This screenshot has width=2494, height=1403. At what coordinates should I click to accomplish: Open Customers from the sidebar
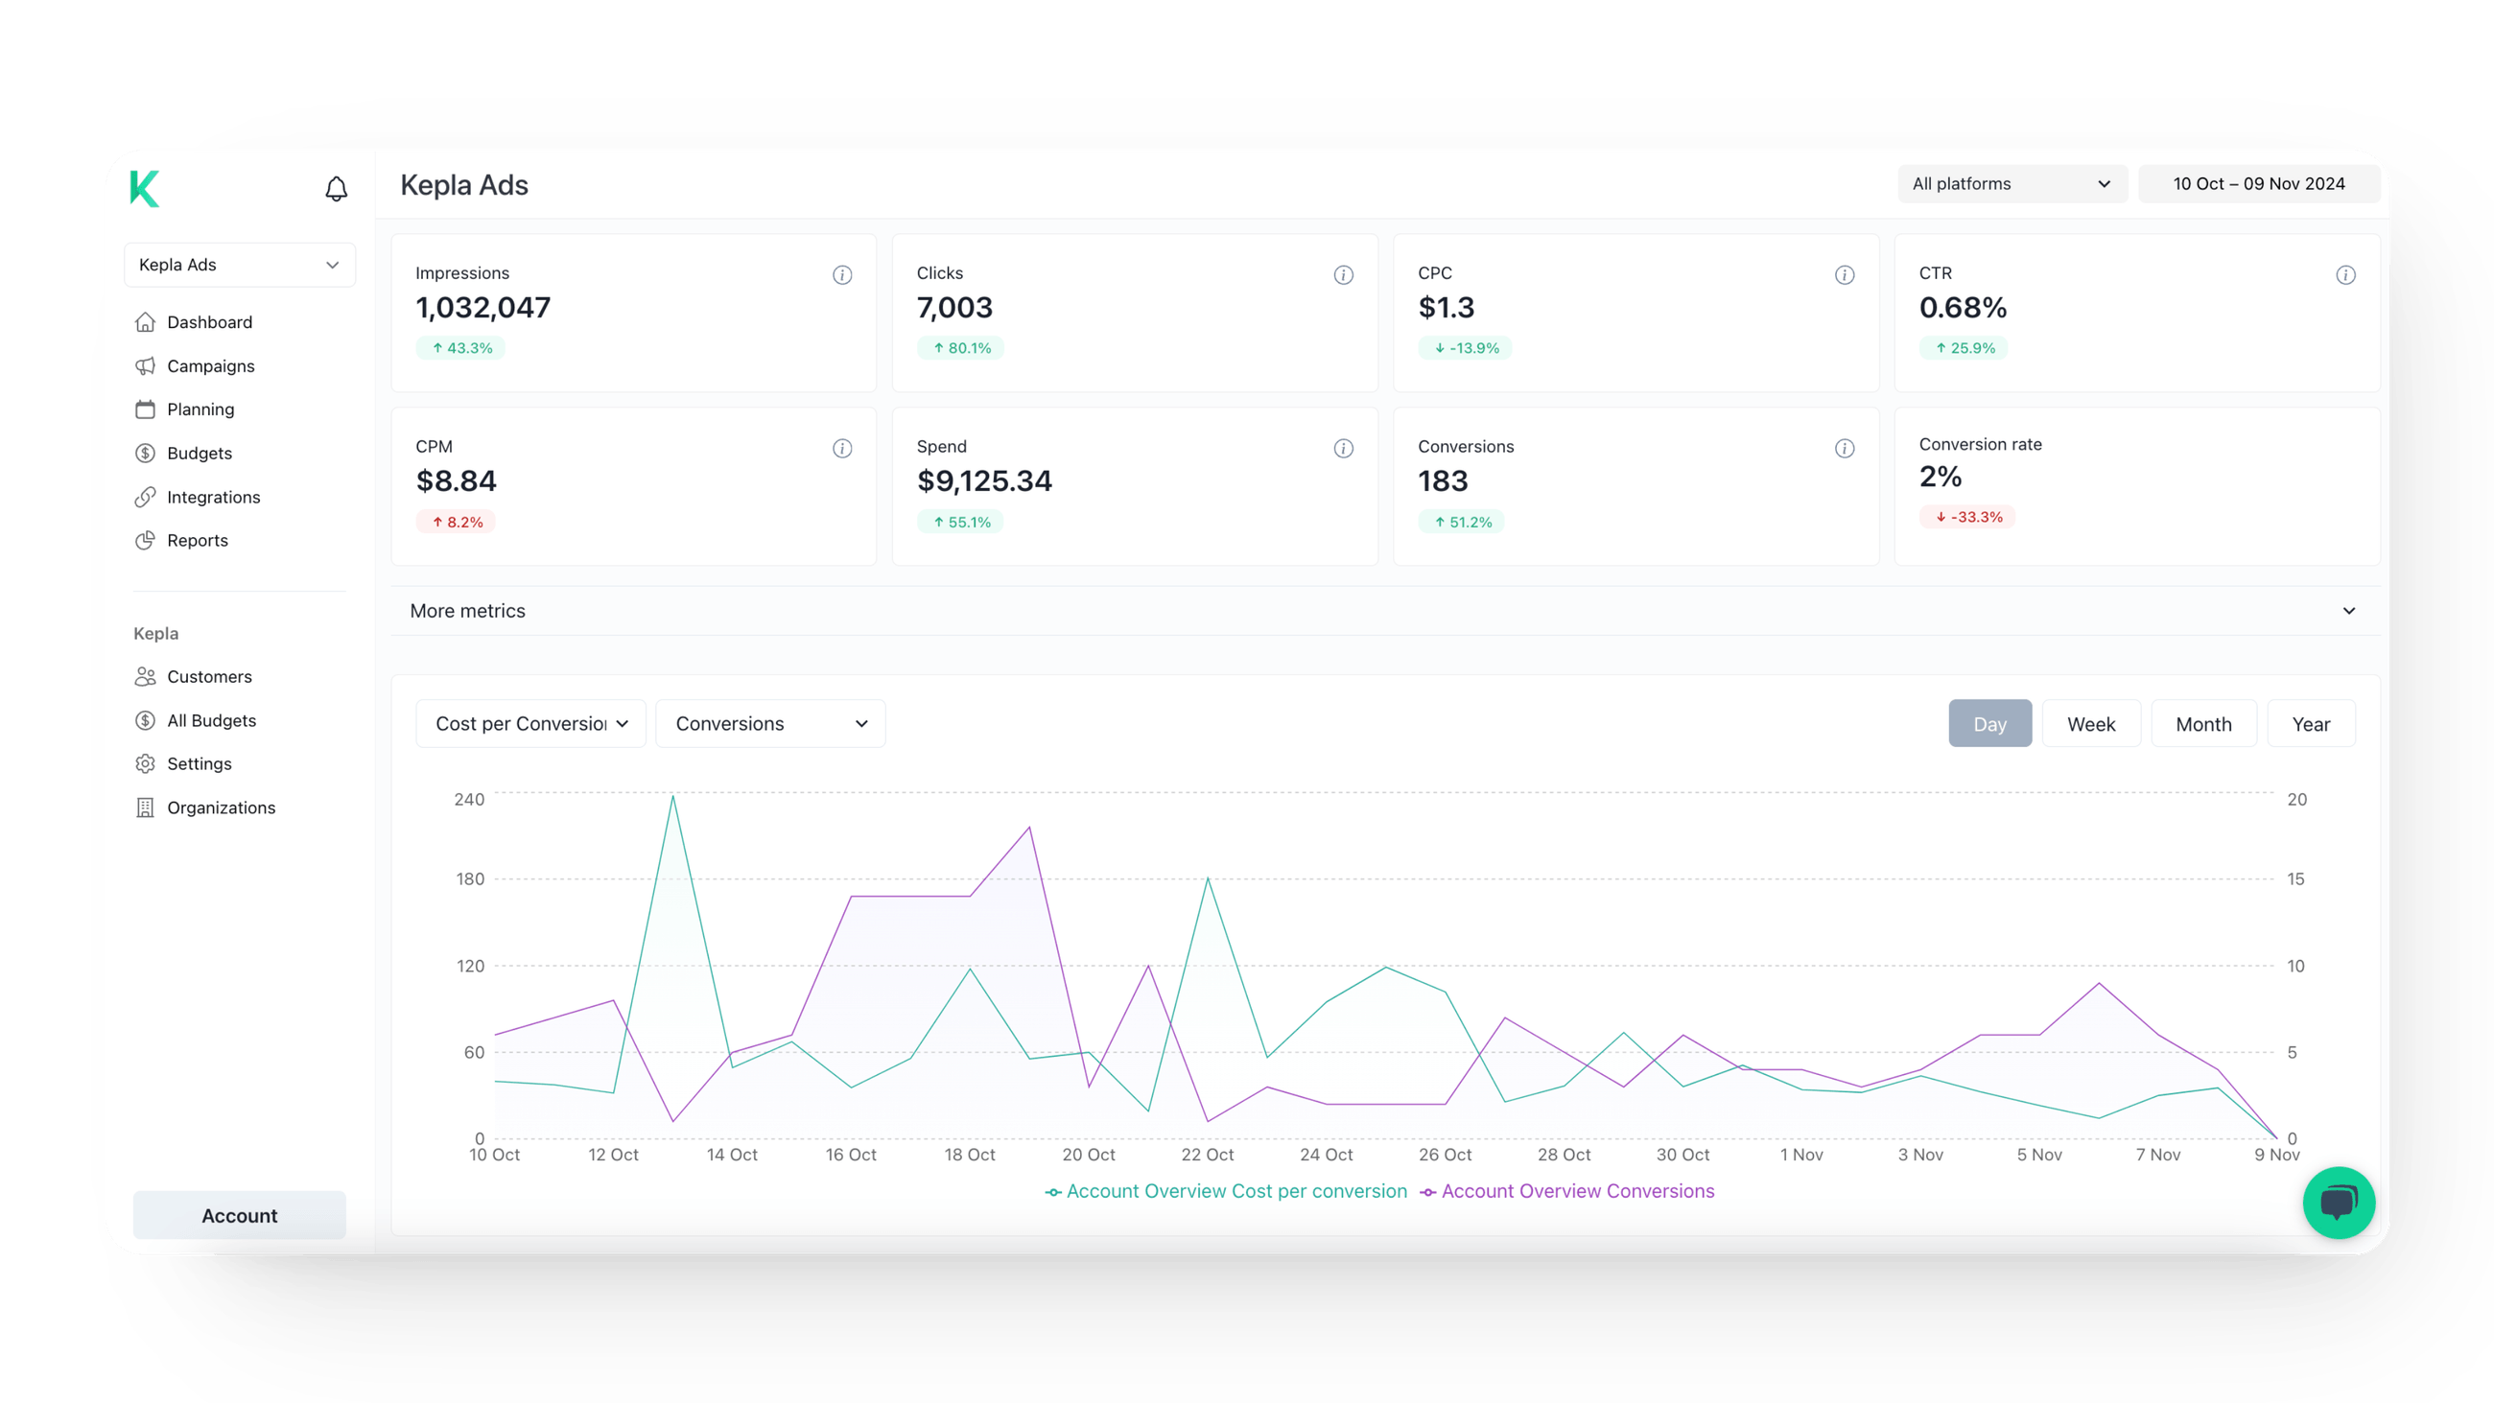[x=208, y=676]
